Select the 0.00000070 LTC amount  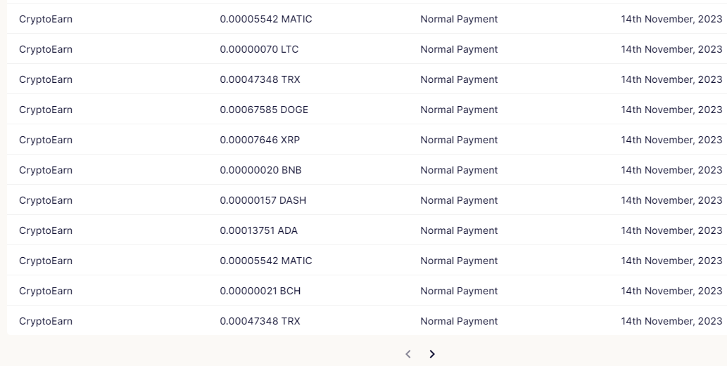click(x=259, y=49)
